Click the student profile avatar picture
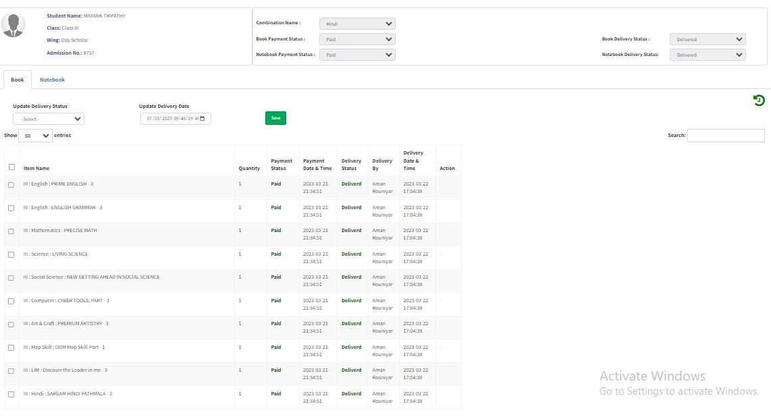This screenshot has height=419, width=771. click(x=14, y=26)
